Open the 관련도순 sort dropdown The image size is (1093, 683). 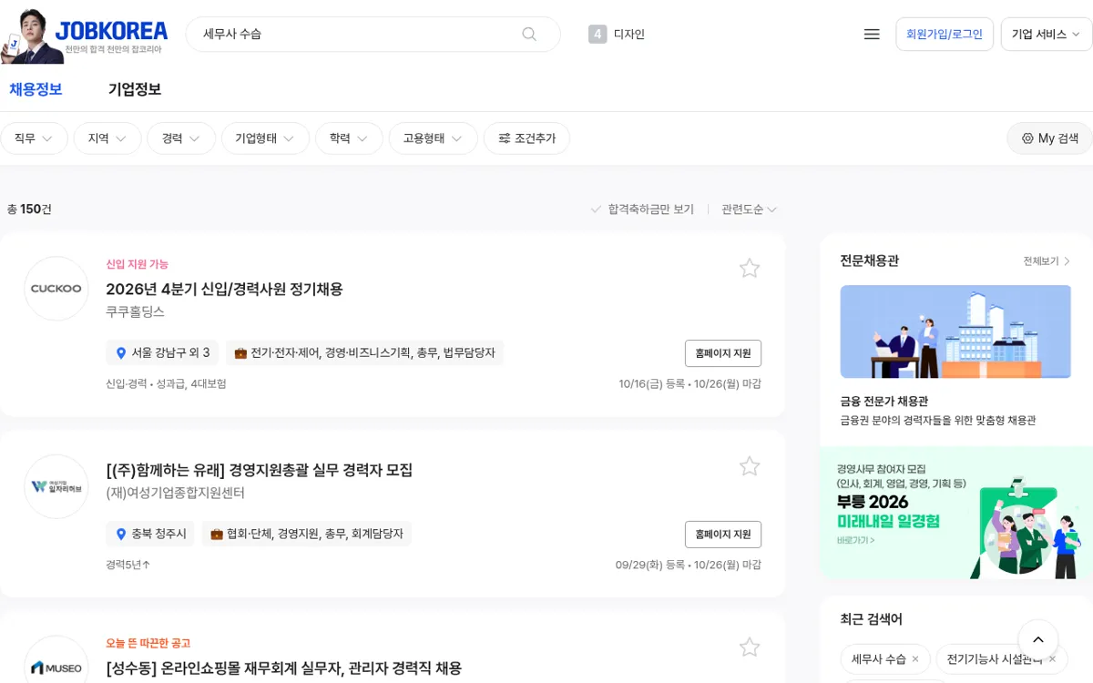(x=749, y=209)
